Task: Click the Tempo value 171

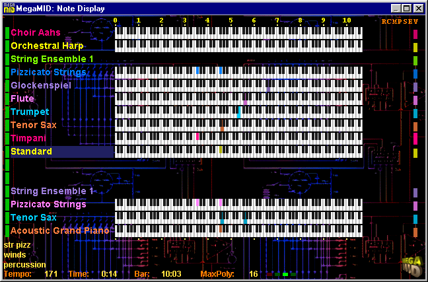Action: point(51,273)
